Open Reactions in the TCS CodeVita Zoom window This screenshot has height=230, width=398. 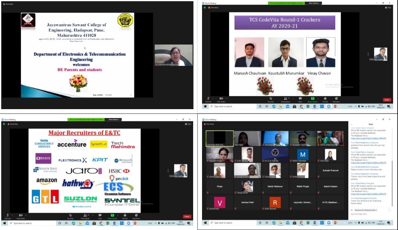point(336,99)
